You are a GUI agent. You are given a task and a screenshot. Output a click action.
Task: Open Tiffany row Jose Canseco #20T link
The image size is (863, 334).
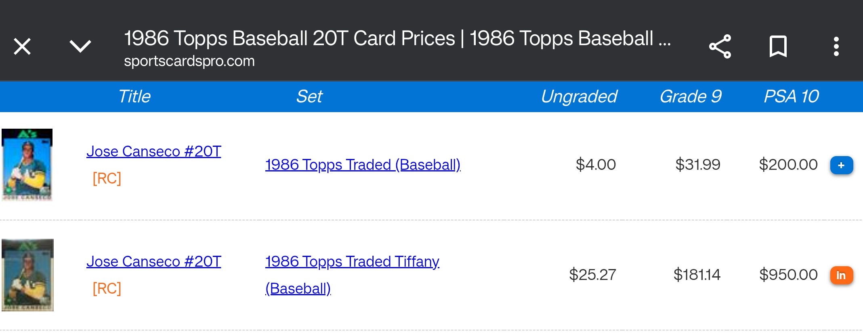click(x=153, y=262)
